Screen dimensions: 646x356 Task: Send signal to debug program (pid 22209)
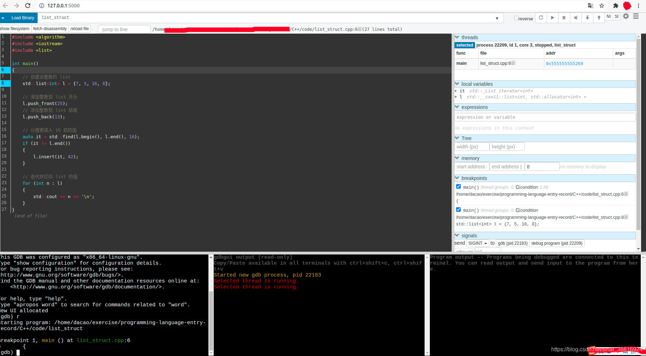tap(557, 243)
